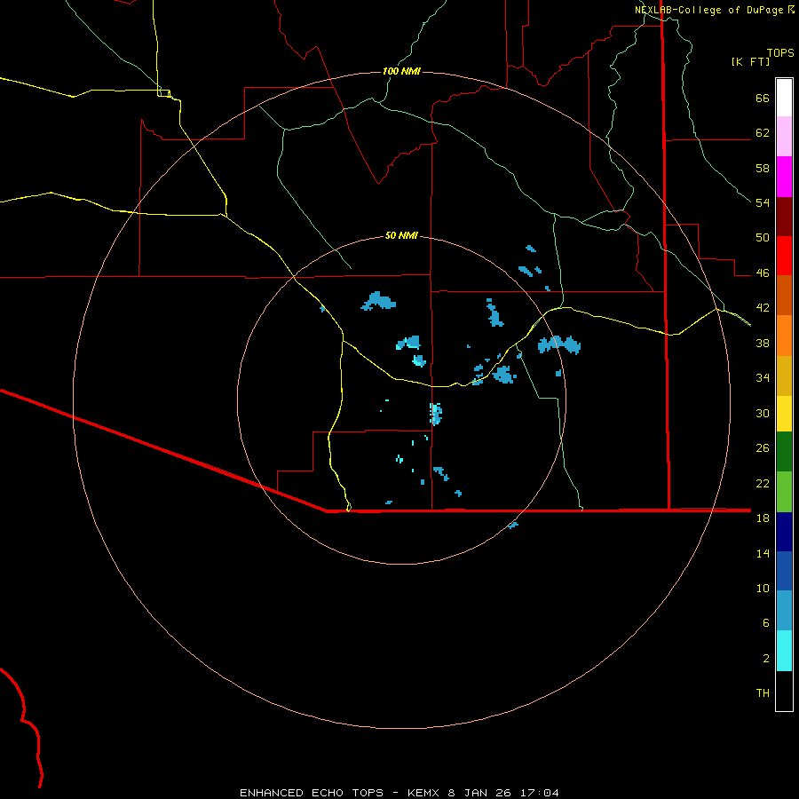799x799 pixels.
Task: Click the TOPS legend title
Action: [780, 52]
